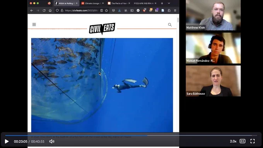Save page to Pocket
Image resolution: width=263 pixels, height=148 pixels.
[113, 10]
